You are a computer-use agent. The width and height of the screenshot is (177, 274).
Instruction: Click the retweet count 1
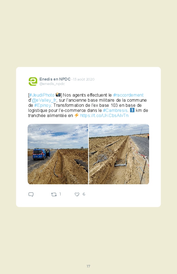[60, 194]
